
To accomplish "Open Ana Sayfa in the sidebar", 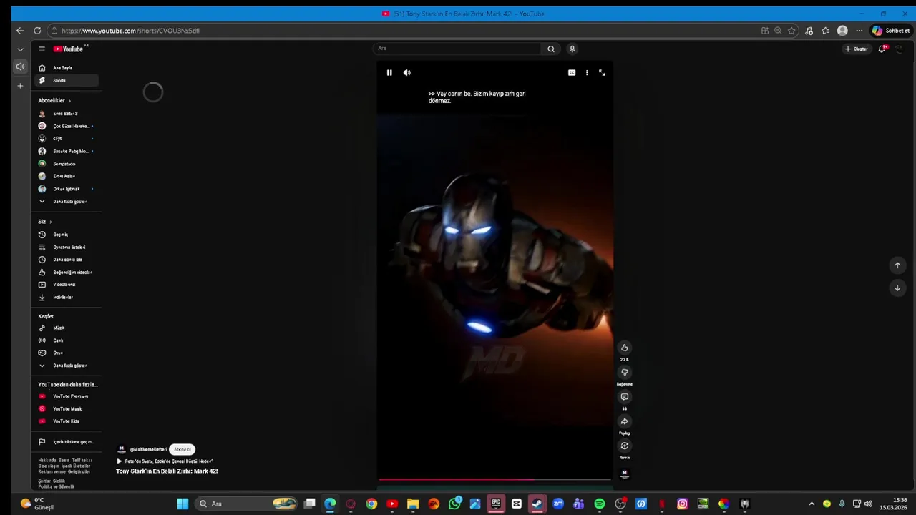I will 67,68.
